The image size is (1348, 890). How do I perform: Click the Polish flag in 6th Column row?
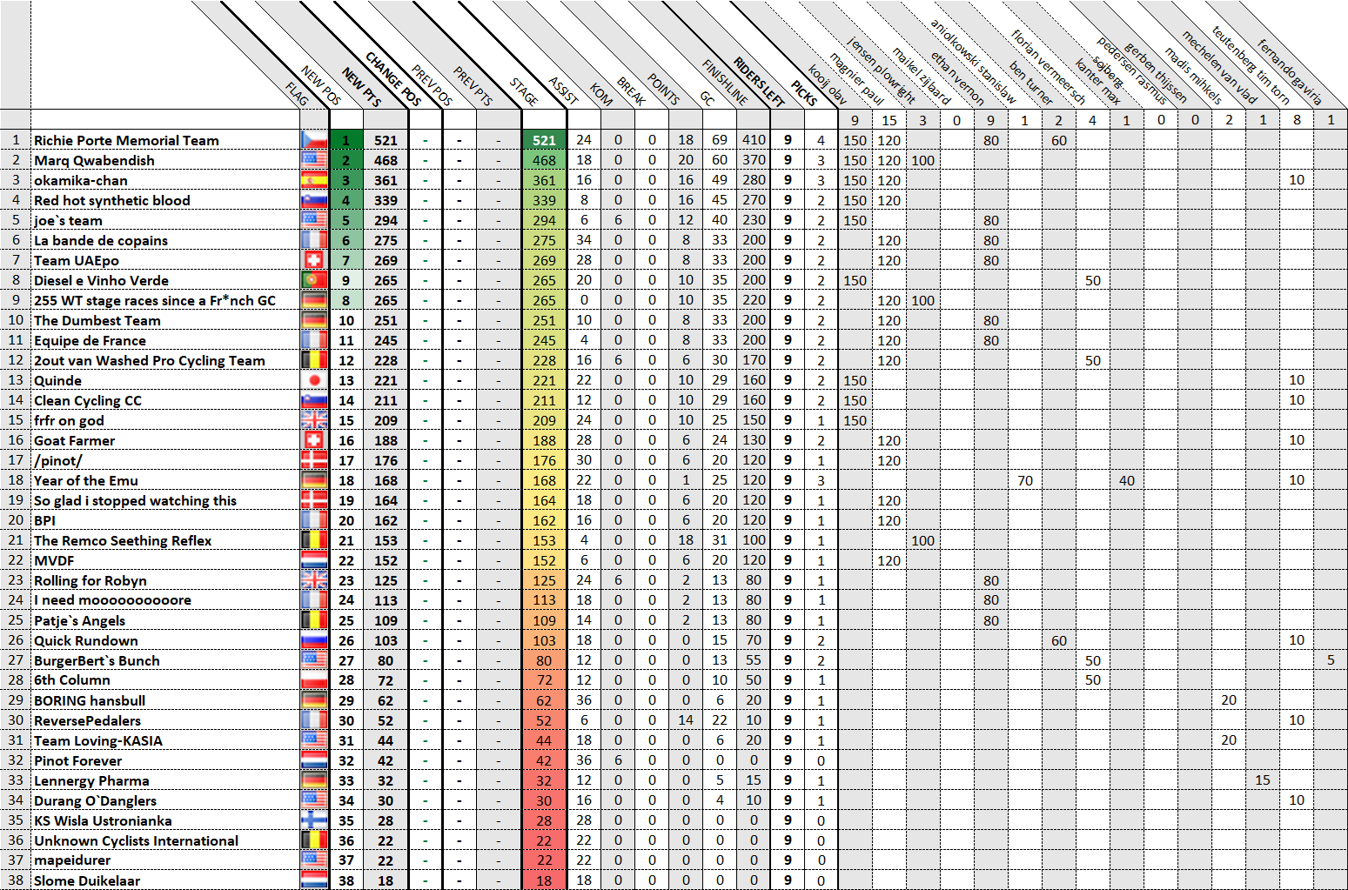coord(314,680)
